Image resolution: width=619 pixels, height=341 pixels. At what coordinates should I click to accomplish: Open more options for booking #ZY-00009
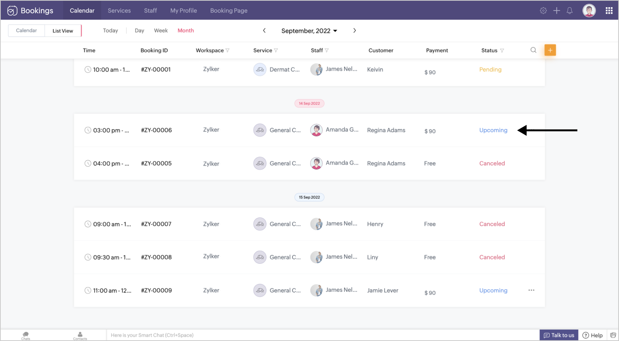(531, 290)
